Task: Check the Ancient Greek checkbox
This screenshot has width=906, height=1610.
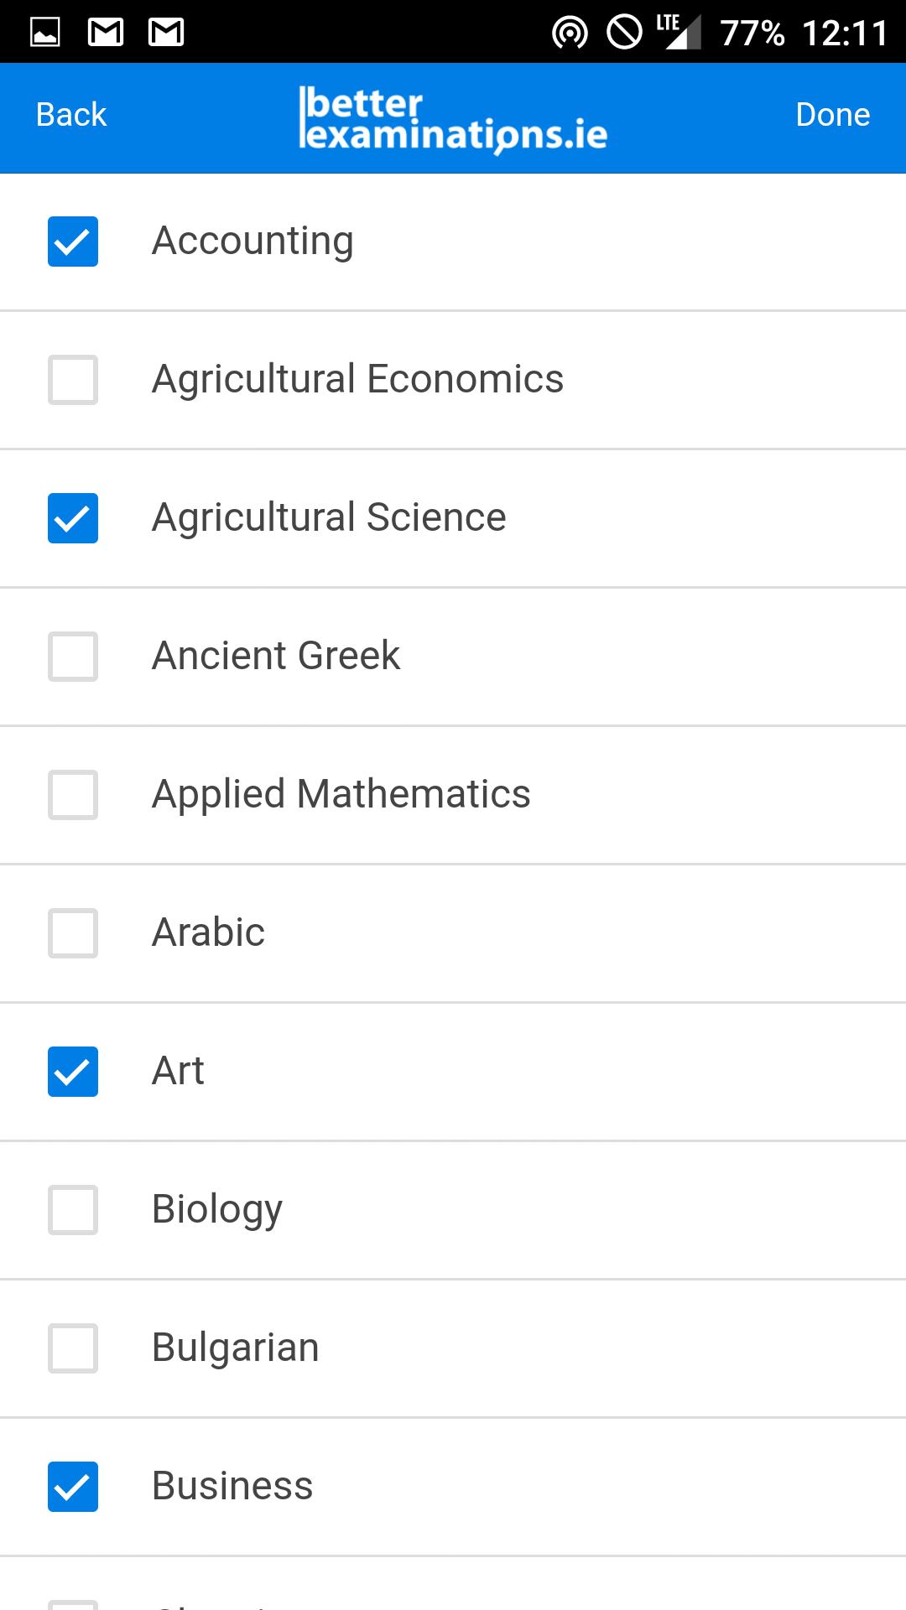Action: click(x=73, y=657)
